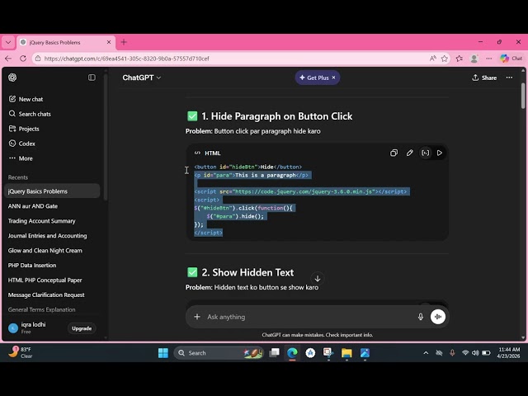The image size is (528, 396).
Task: Open File Explorer from the taskbar
Action: [x=346, y=353]
